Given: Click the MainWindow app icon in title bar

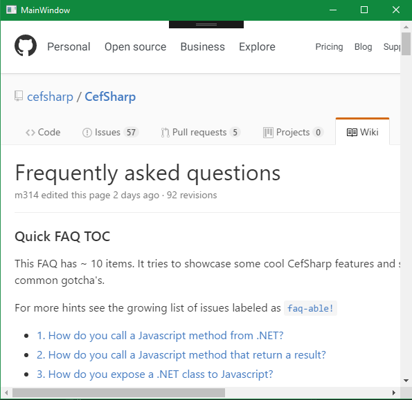Looking at the screenshot, I should [x=11, y=10].
